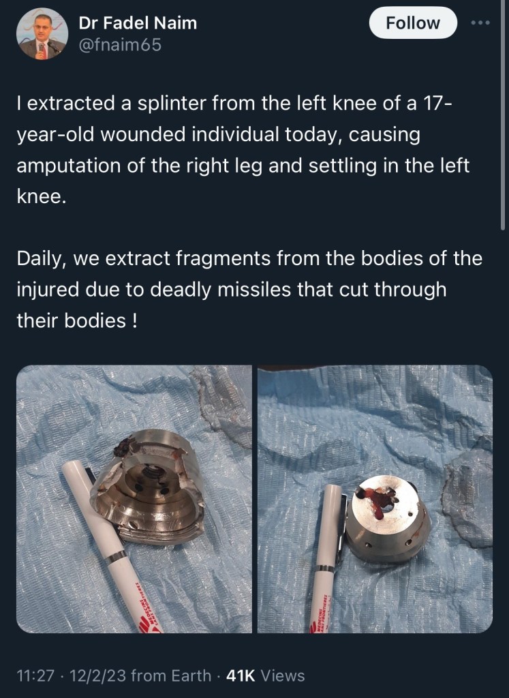
Task: Click the scrollbar on the right edge
Action: (x=504, y=116)
